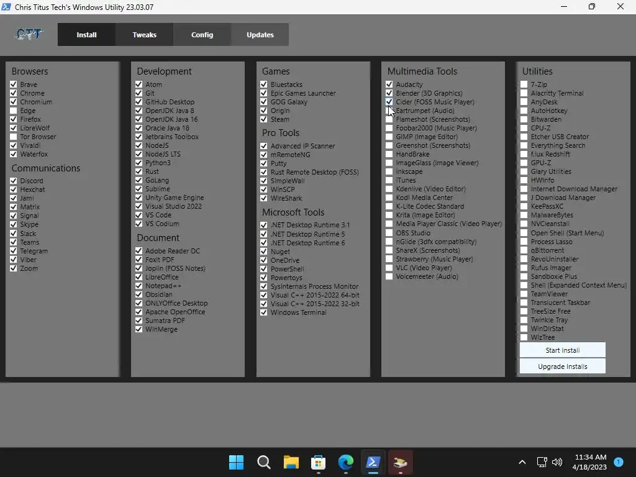
Task: Toggle the Windows Terminal checkbox
Action: coord(263,312)
